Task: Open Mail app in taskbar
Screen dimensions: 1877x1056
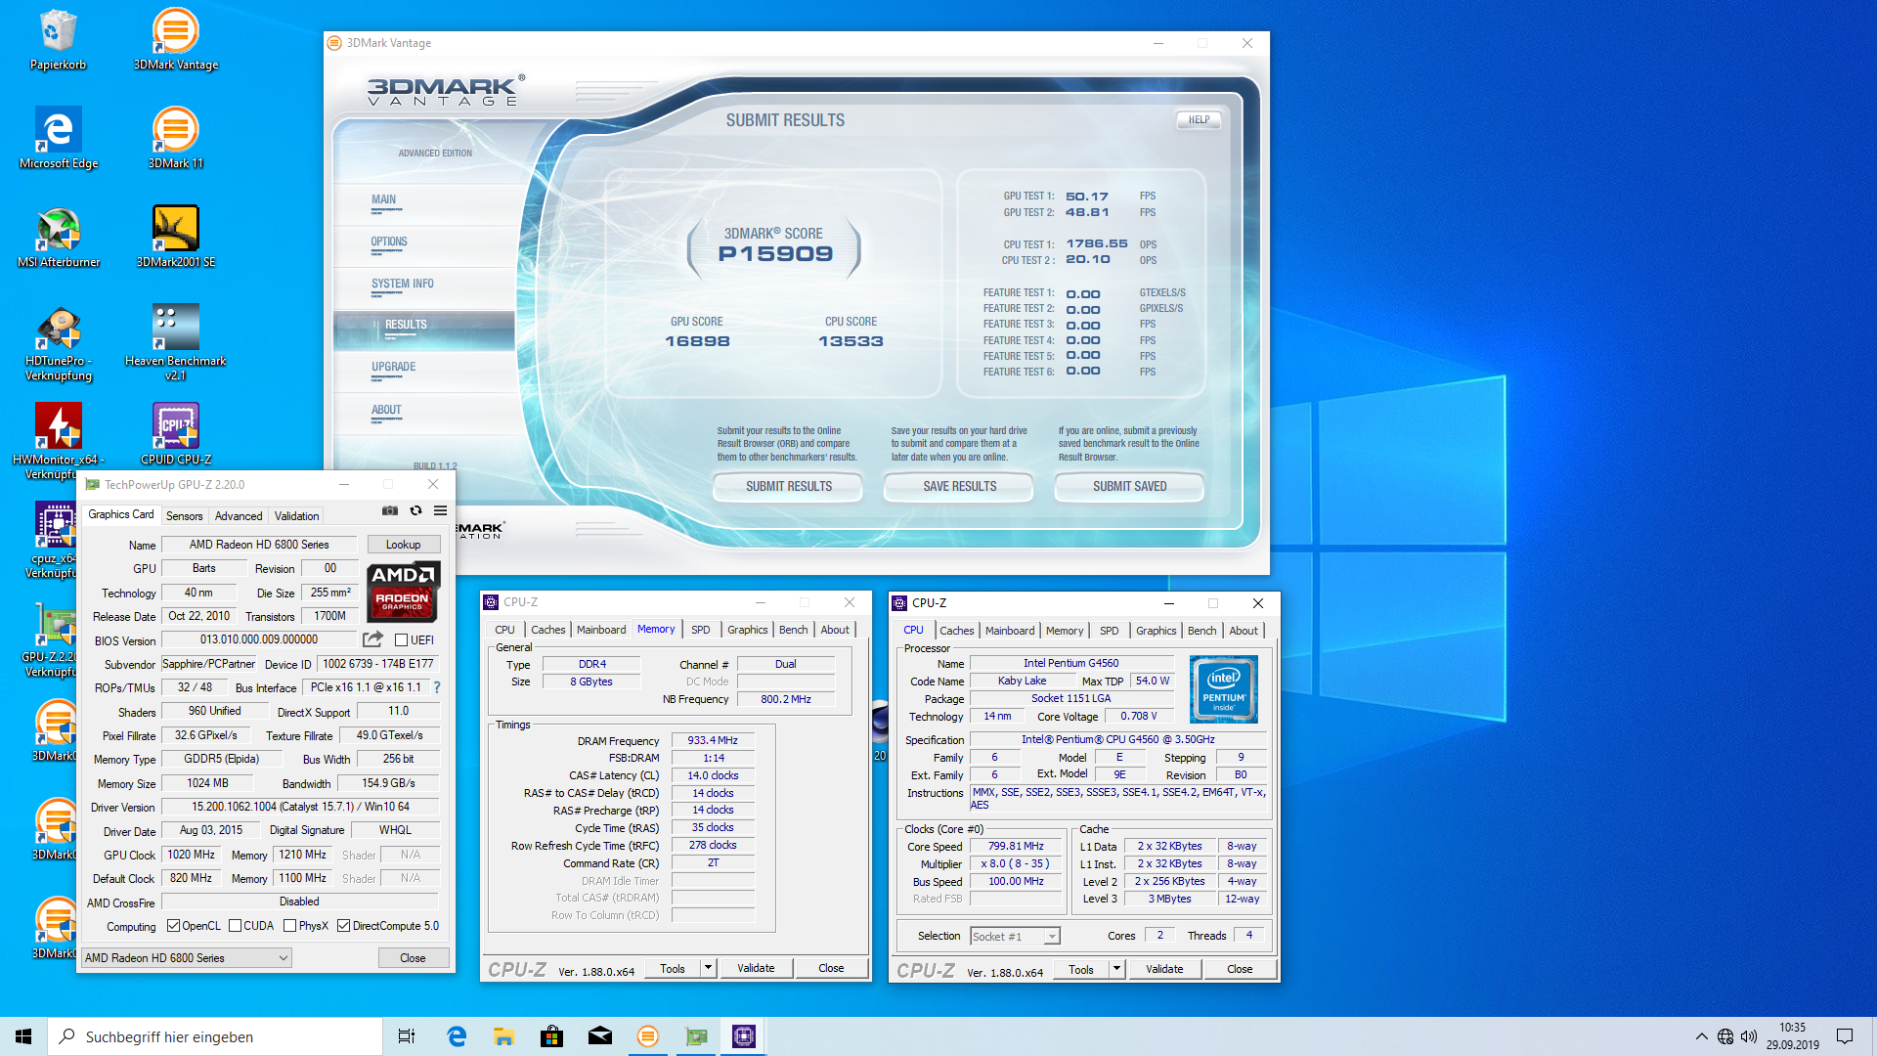Action: click(x=599, y=1036)
